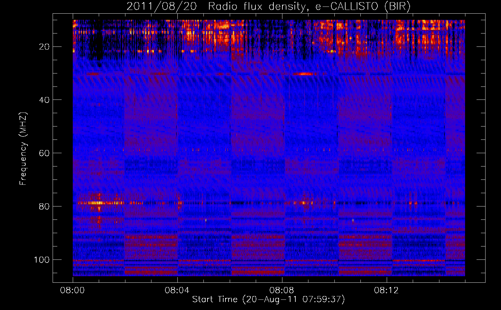Viewport: 501px width, 310px height.
Task: Click the time tick label '08:04'
Action: pyautogui.click(x=177, y=290)
